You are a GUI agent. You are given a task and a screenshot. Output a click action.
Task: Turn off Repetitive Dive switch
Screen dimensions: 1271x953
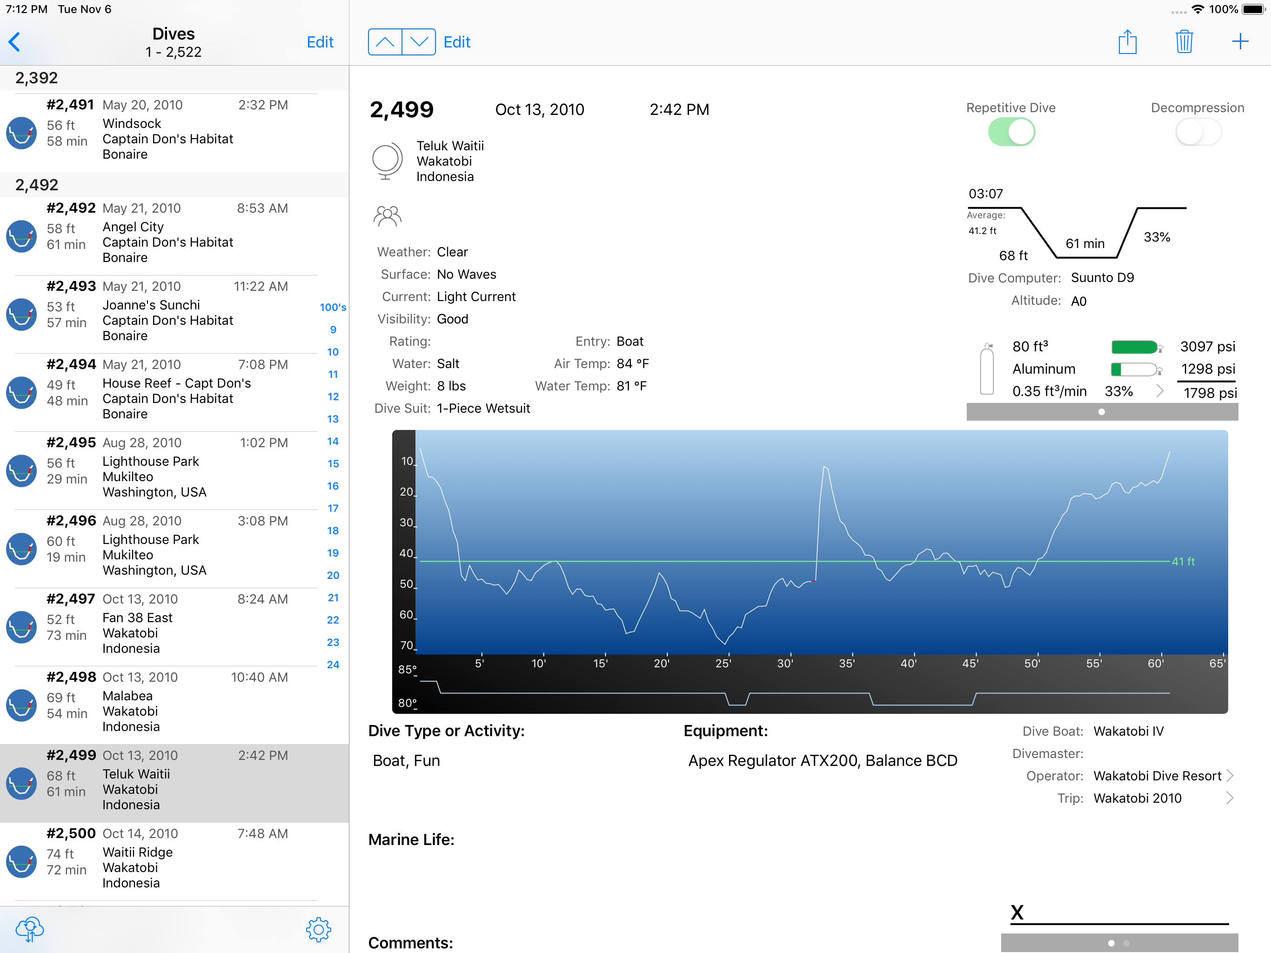pos(1011,132)
